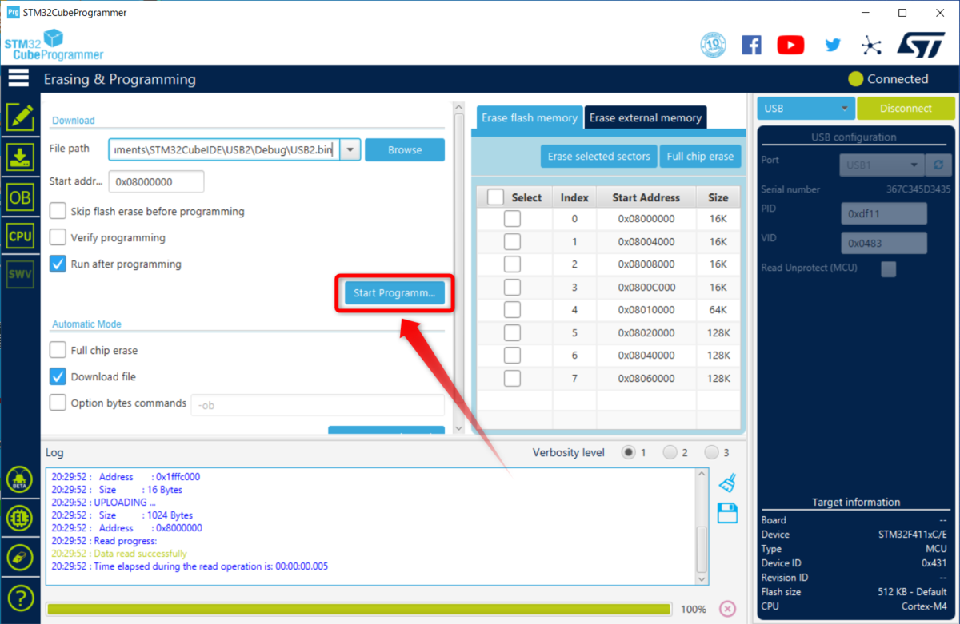Open the USB1 port dropdown
Image resolution: width=960 pixels, height=624 pixels.
pyautogui.click(x=882, y=165)
